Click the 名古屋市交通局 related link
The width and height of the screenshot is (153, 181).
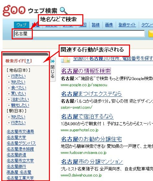[20, 132]
